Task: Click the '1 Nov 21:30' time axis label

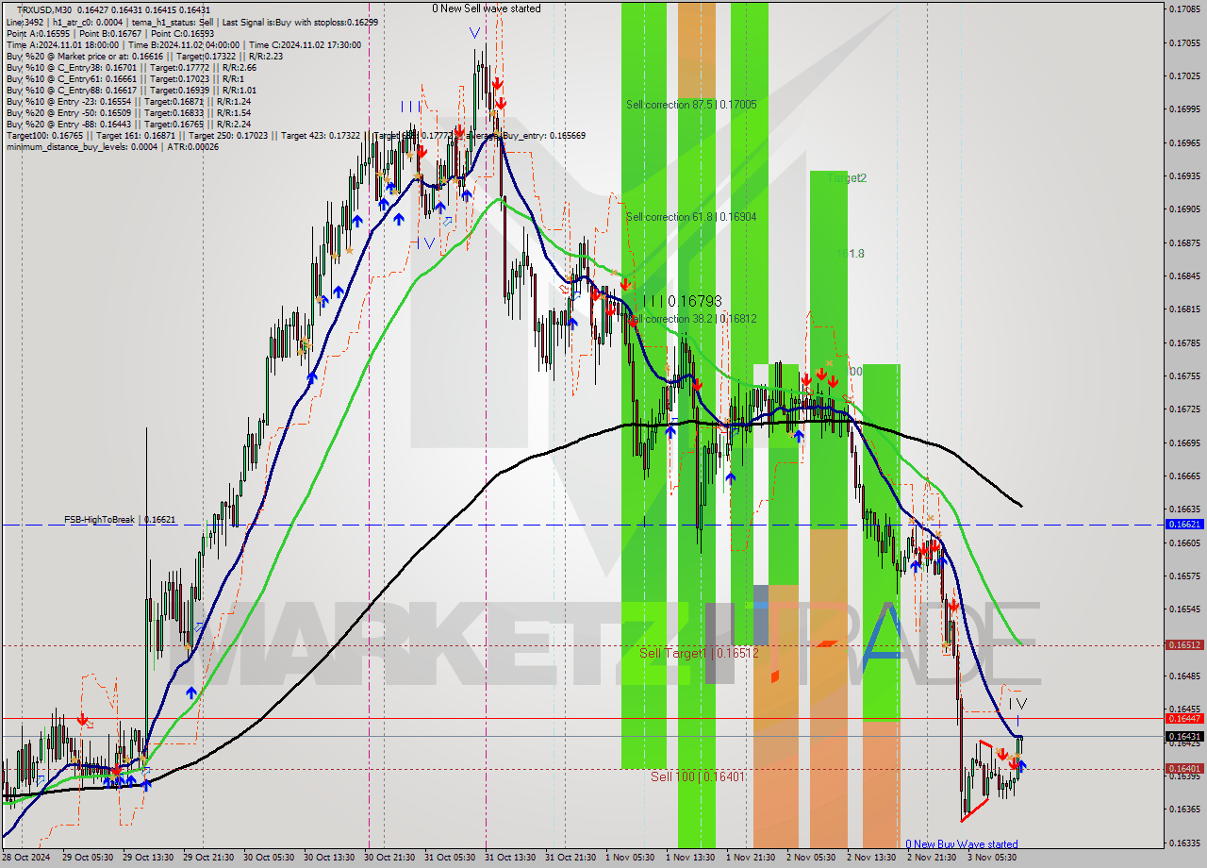Action: pos(752,858)
